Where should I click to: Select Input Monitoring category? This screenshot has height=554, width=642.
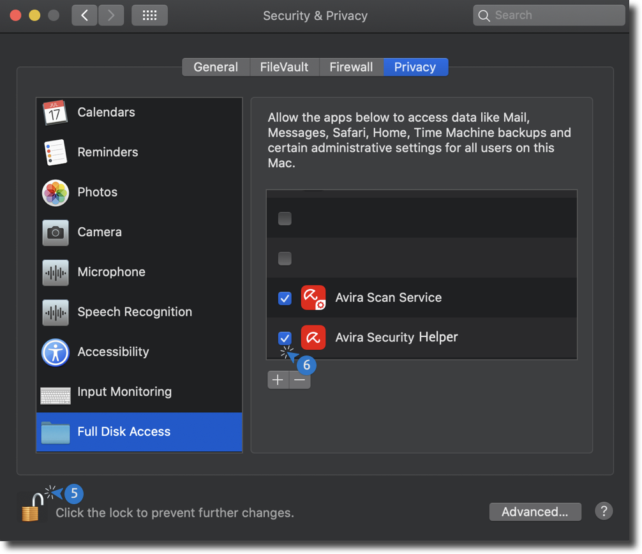coord(139,392)
